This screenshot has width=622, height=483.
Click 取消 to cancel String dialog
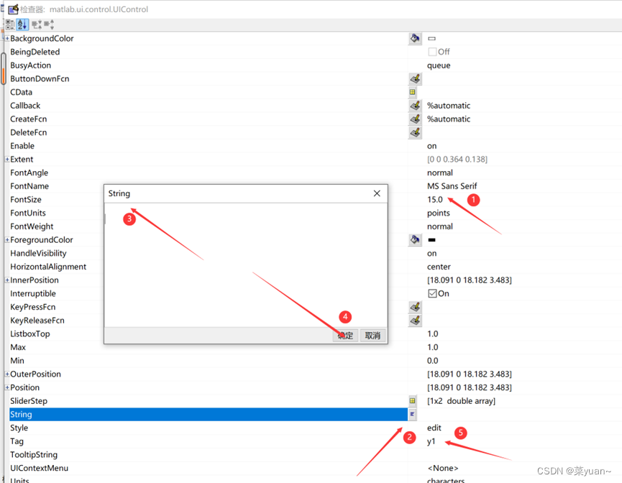tap(373, 336)
